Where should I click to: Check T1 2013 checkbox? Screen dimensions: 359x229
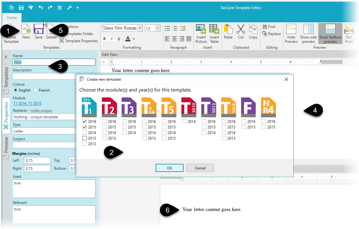[x=85, y=138]
